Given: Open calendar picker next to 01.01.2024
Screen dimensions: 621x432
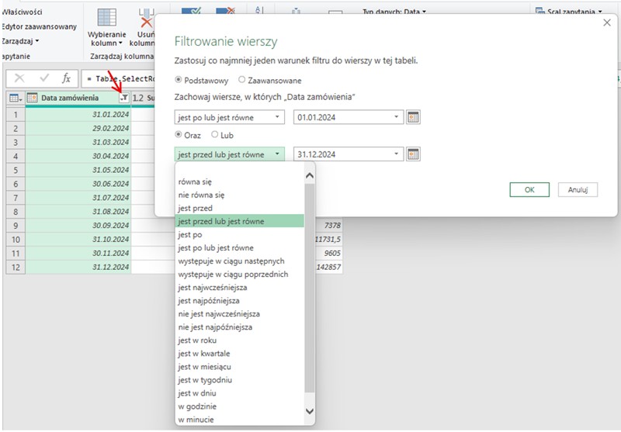Looking at the screenshot, I should tap(413, 117).
